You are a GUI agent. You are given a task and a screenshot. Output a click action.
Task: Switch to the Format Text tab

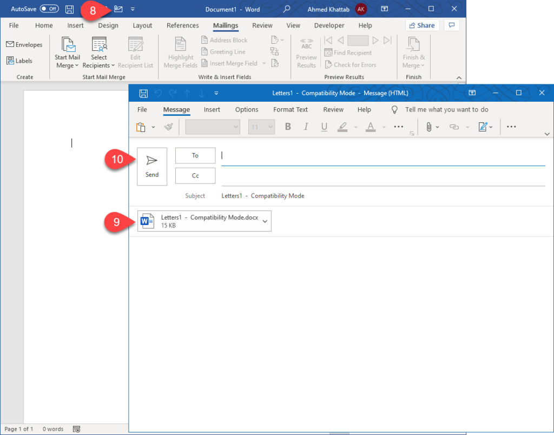click(290, 109)
